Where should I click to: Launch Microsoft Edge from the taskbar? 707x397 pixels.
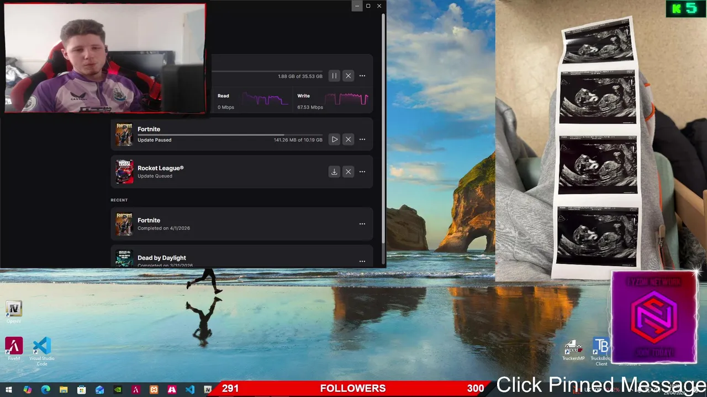pyautogui.click(x=45, y=390)
